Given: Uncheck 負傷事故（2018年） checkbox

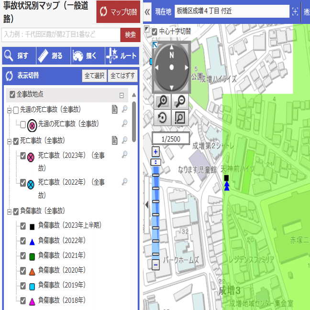Looking at the screenshot, I should [x=23, y=301].
